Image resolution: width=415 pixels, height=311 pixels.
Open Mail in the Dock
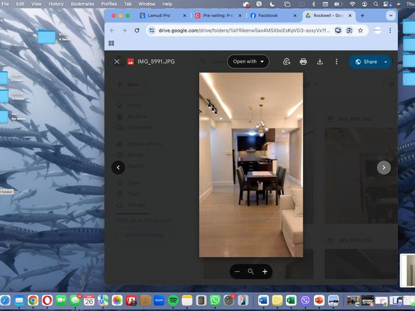19,301
